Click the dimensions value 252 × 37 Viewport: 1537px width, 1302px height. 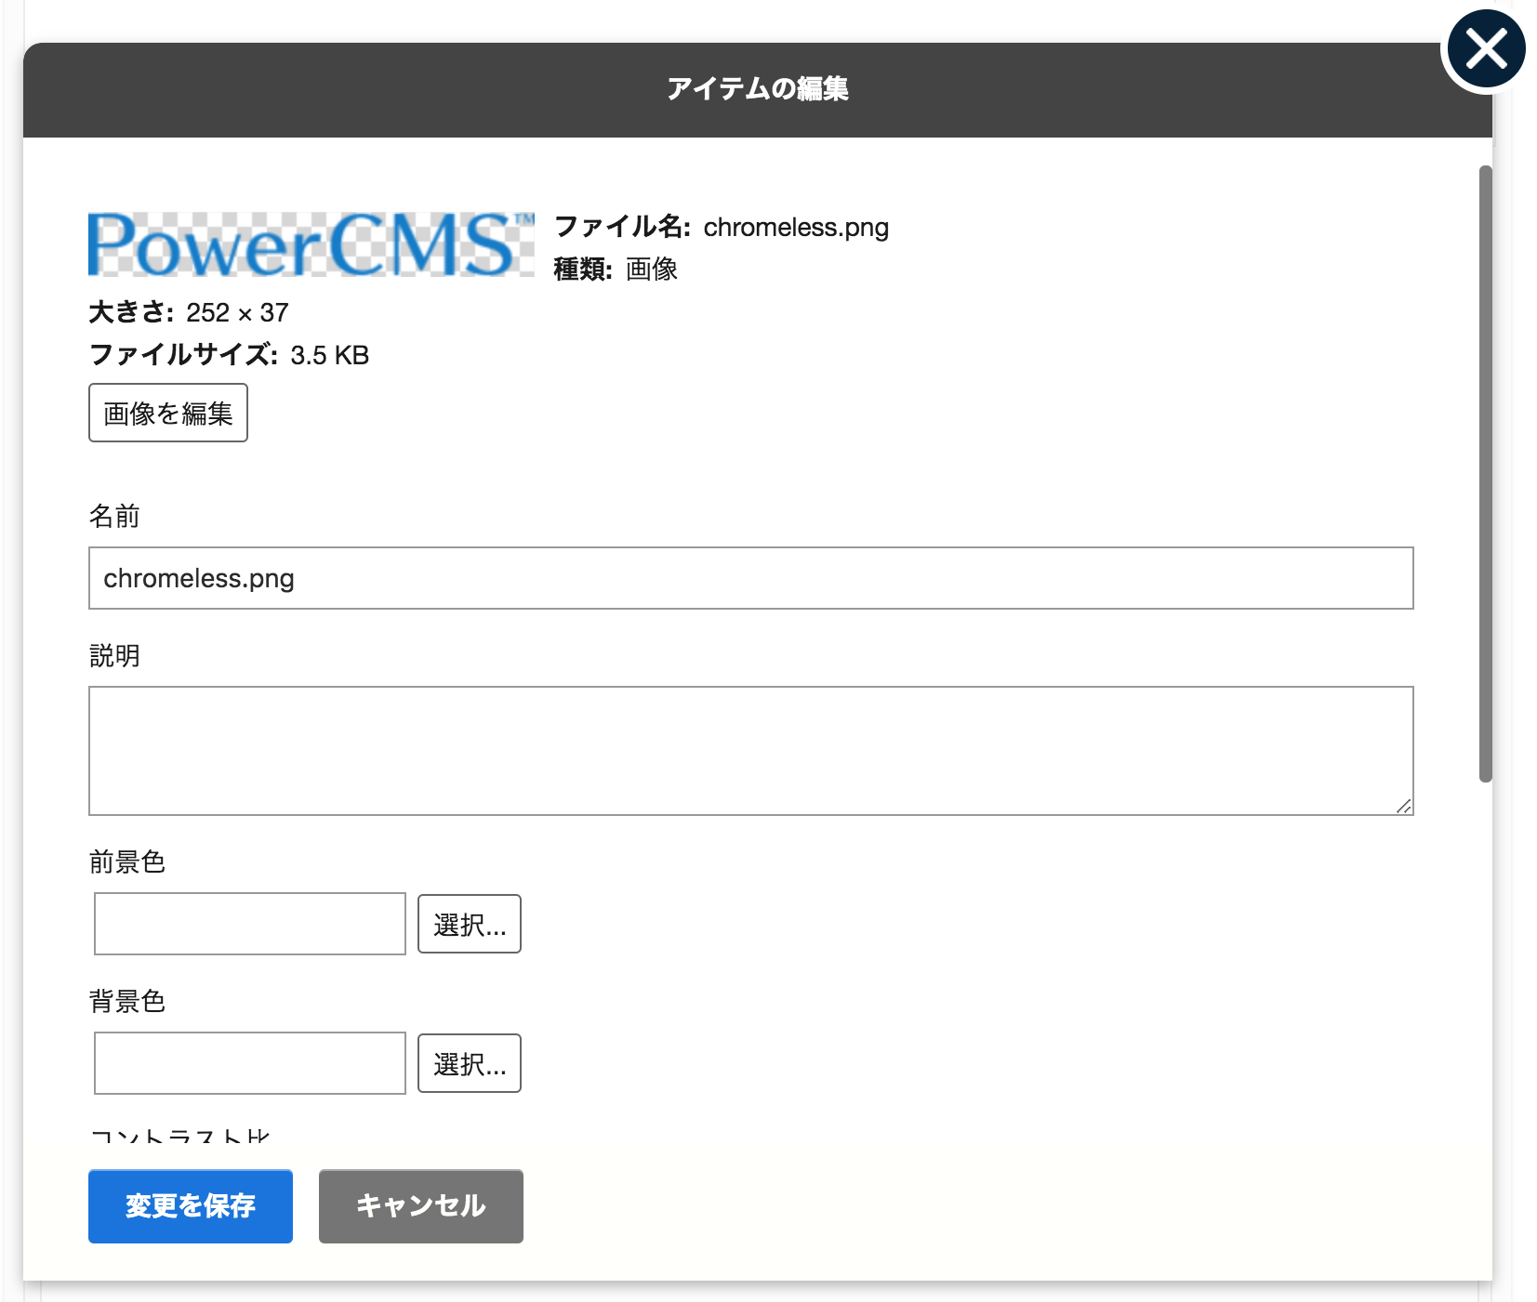pos(237,312)
